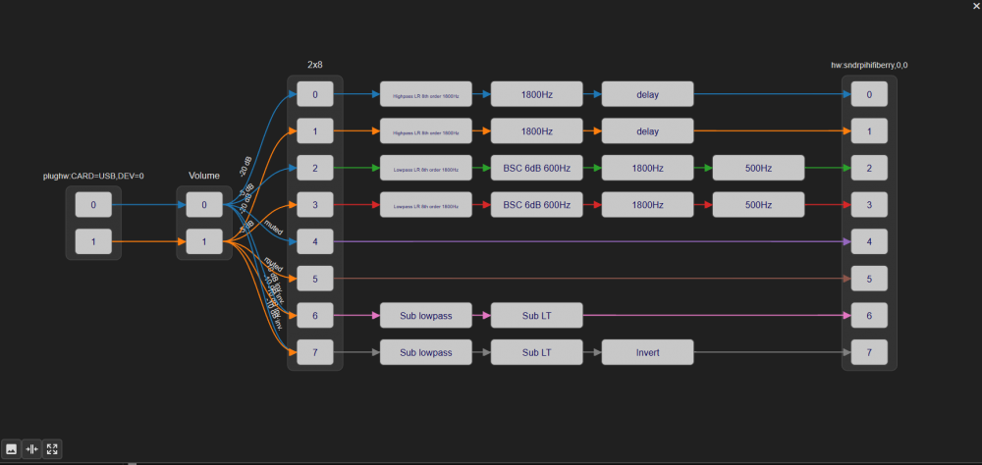
Task: Click the horizontal scrollbar thumb at the bottom
Action: (x=133, y=463)
